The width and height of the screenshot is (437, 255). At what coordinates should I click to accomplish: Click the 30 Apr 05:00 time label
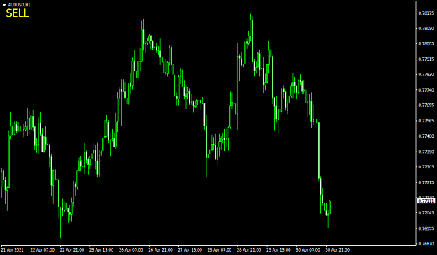click(x=308, y=250)
